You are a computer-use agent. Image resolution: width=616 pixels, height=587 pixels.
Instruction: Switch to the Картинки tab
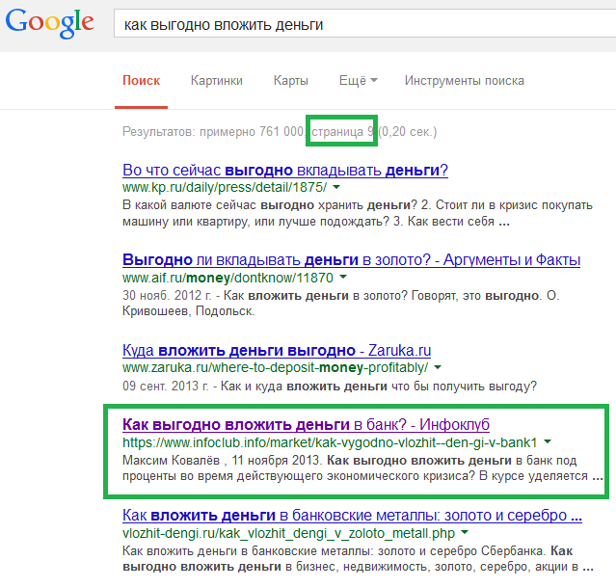tap(217, 81)
